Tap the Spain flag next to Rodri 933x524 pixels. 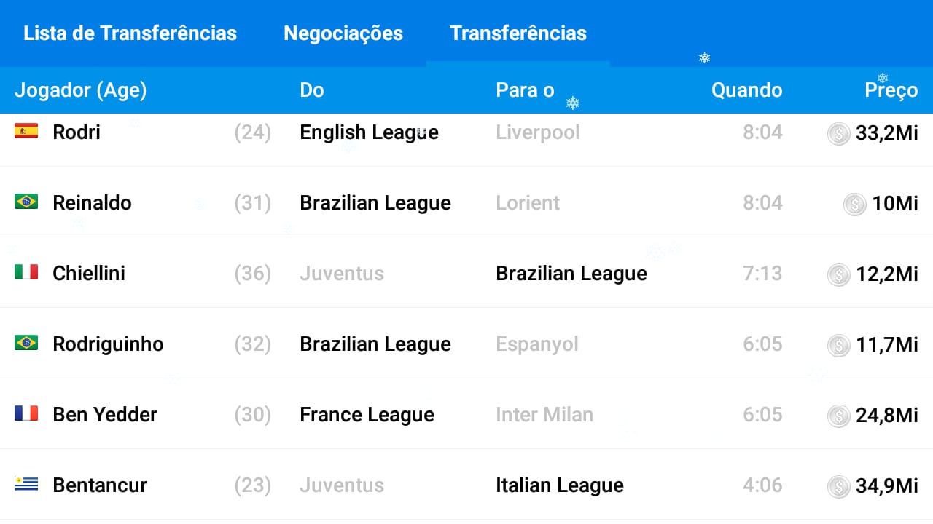[x=26, y=131]
